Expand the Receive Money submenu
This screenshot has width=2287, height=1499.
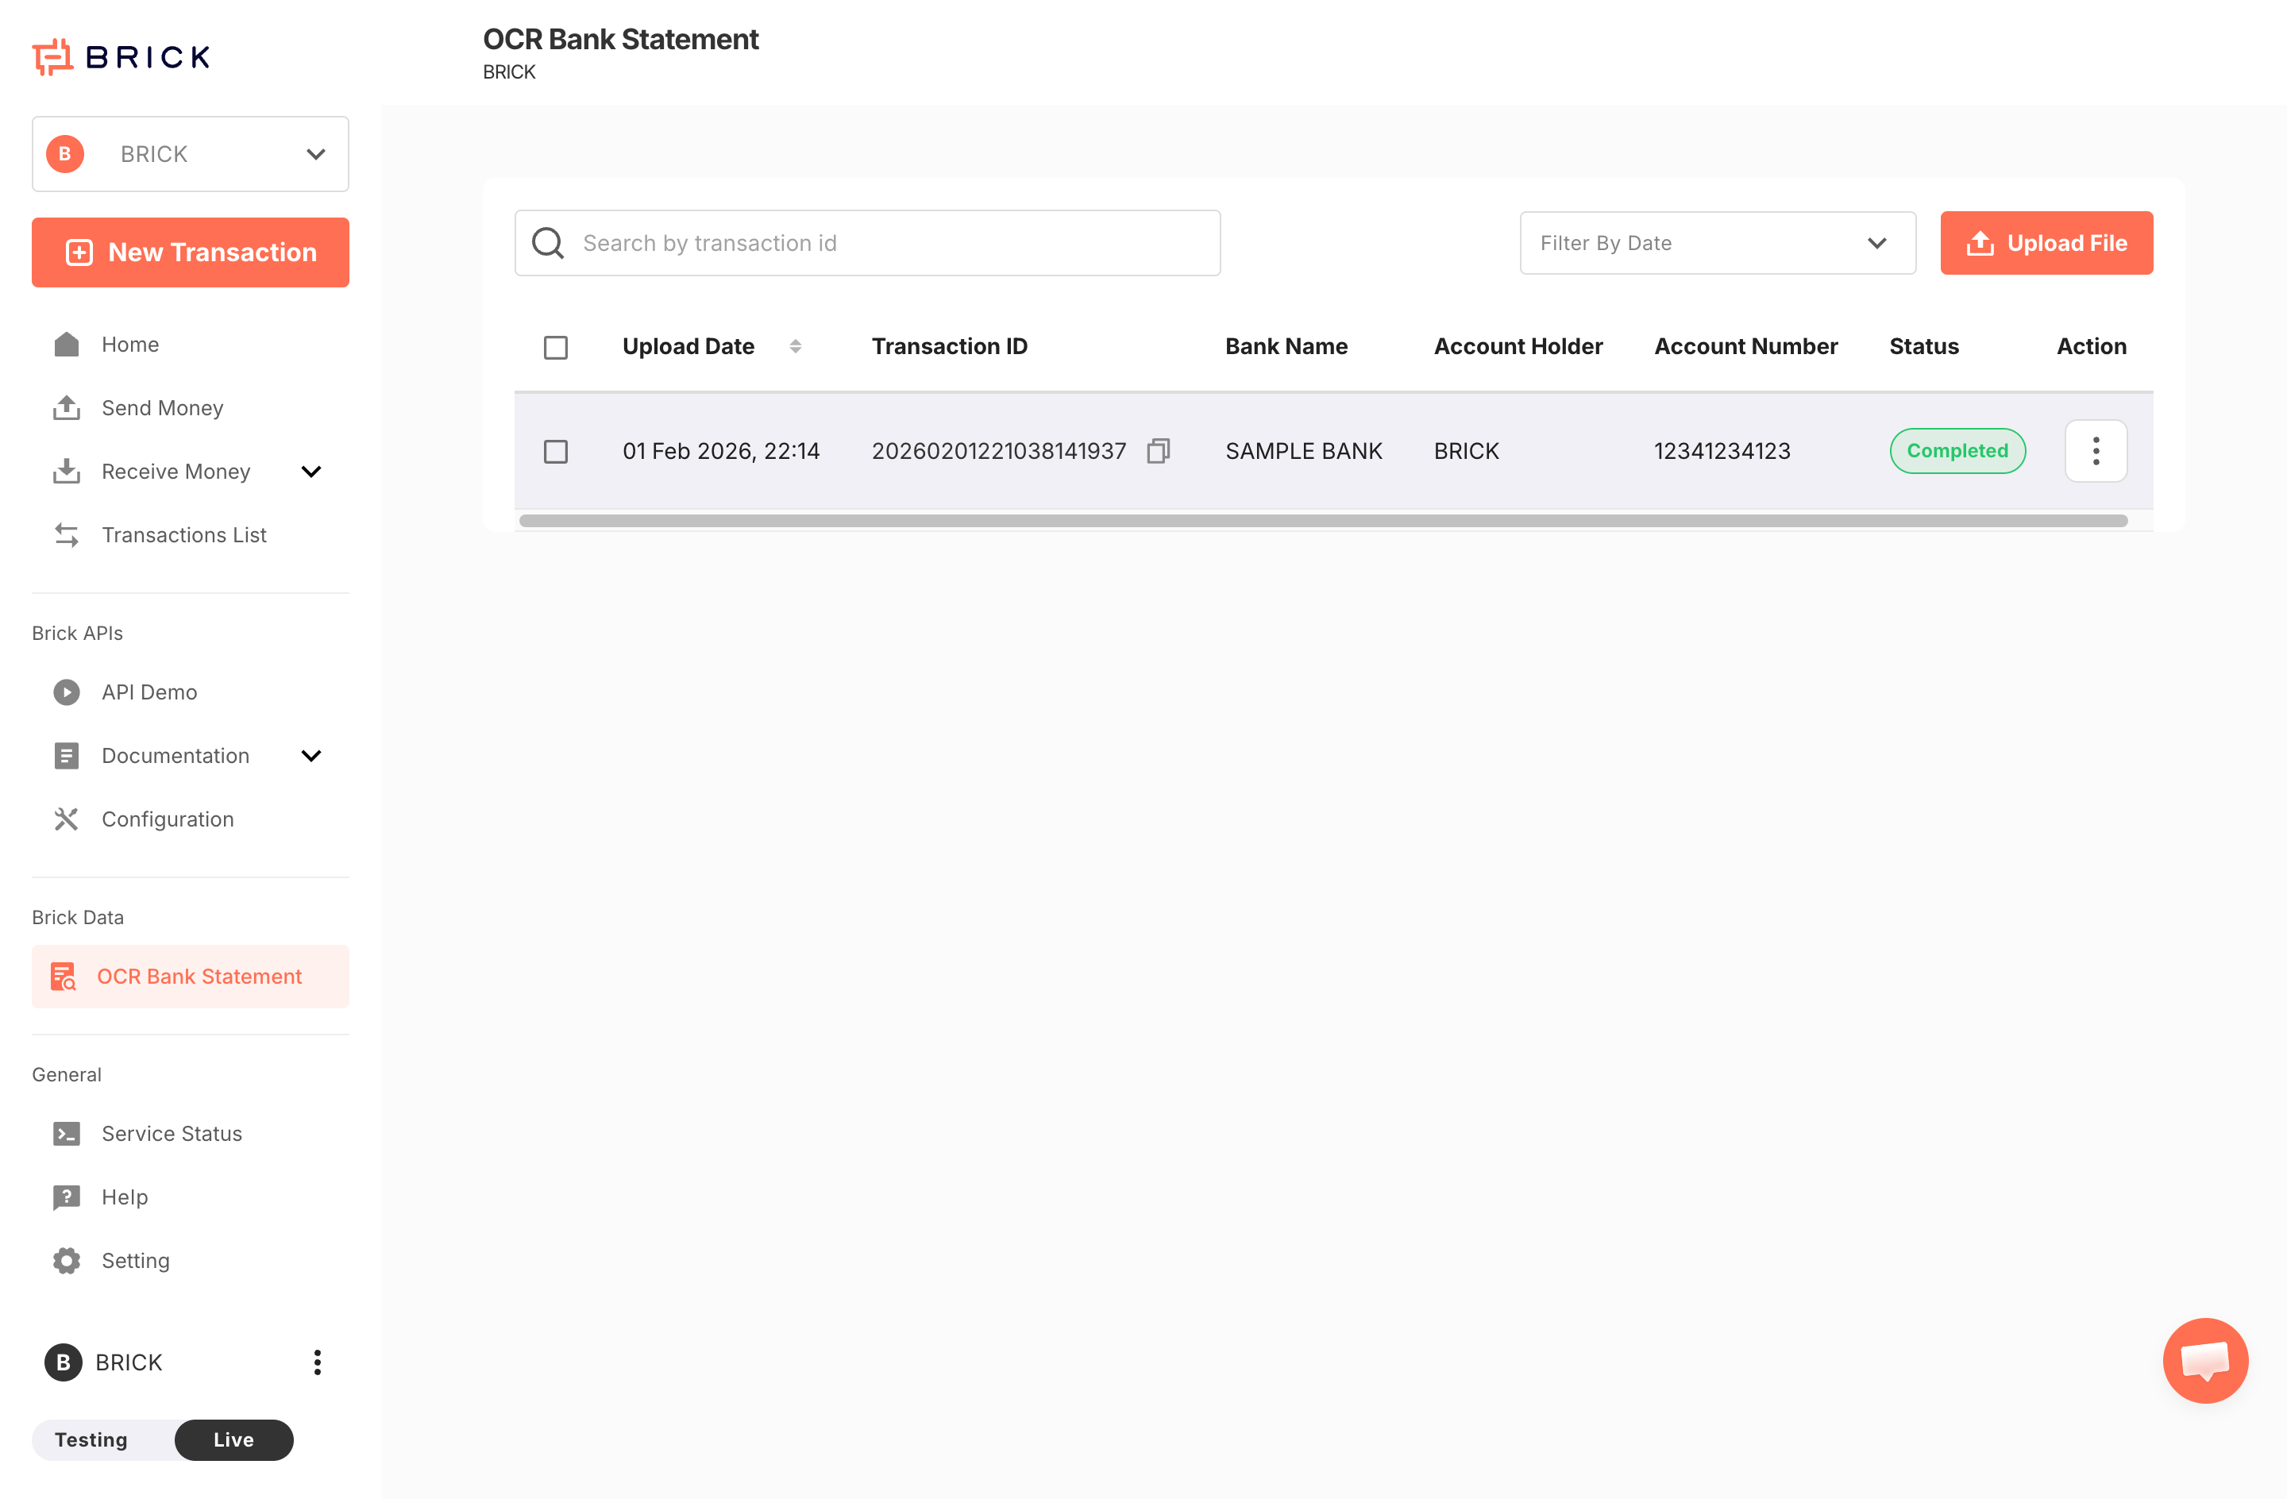click(x=310, y=472)
